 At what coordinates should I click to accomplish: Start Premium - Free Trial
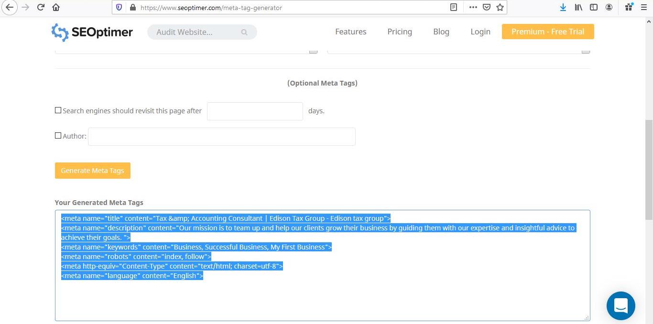[548, 32]
